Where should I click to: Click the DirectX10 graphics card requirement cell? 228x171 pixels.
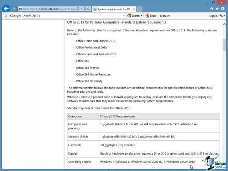tap(159, 154)
